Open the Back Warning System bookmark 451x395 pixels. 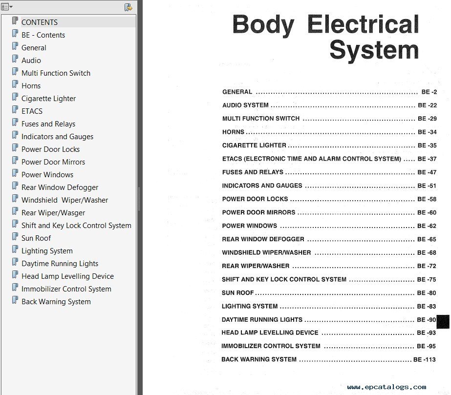click(x=56, y=302)
